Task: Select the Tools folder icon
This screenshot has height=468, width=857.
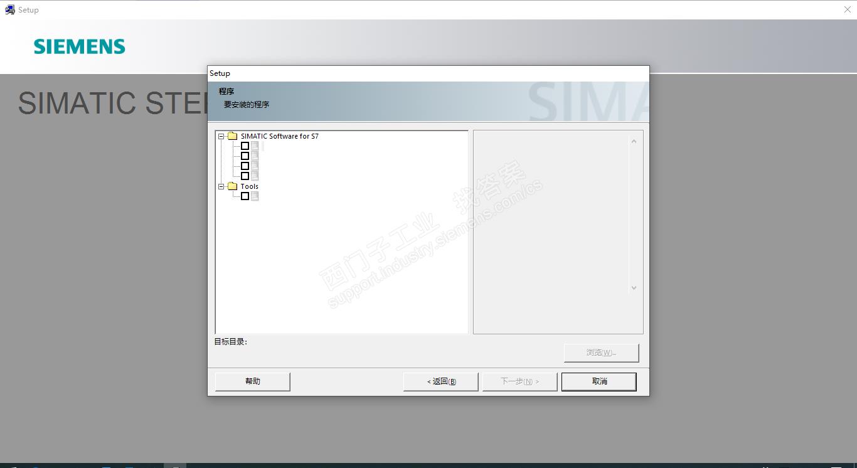Action: click(232, 186)
